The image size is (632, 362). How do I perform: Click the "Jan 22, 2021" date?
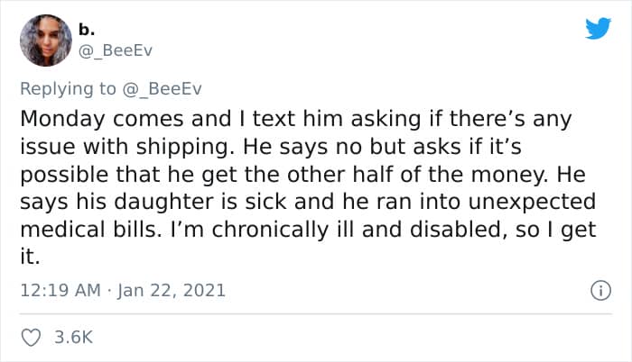click(x=172, y=291)
